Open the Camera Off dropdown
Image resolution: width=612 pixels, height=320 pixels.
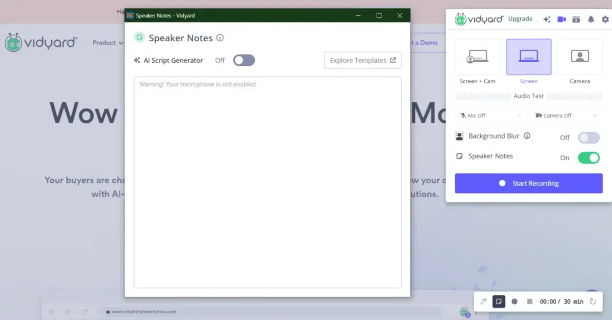click(x=566, y=115)
